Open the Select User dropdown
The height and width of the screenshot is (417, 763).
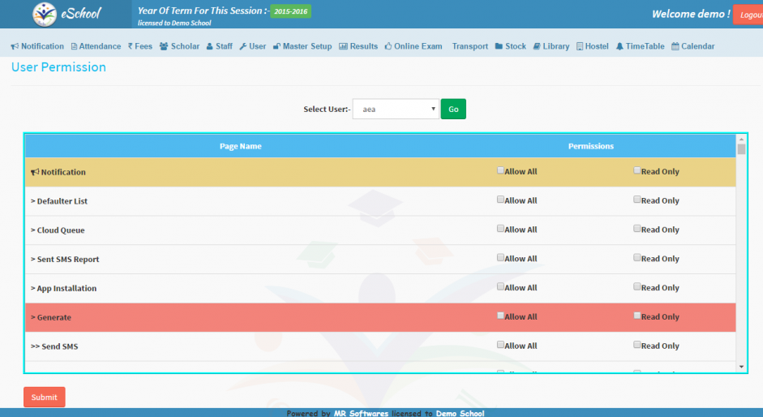[396, 109]
